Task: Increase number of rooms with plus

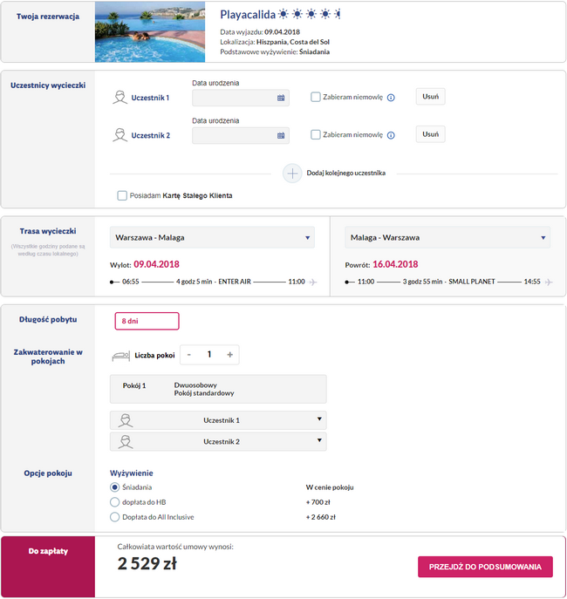Action: point(229,355)
